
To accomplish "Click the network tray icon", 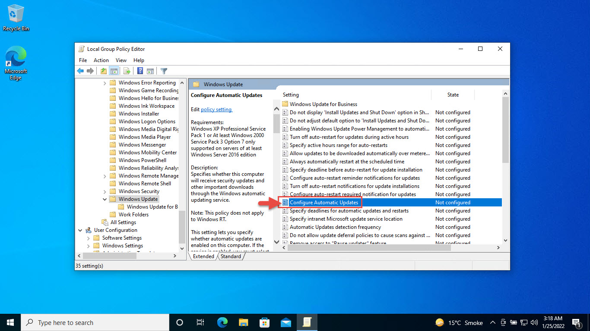I will 524,322.
